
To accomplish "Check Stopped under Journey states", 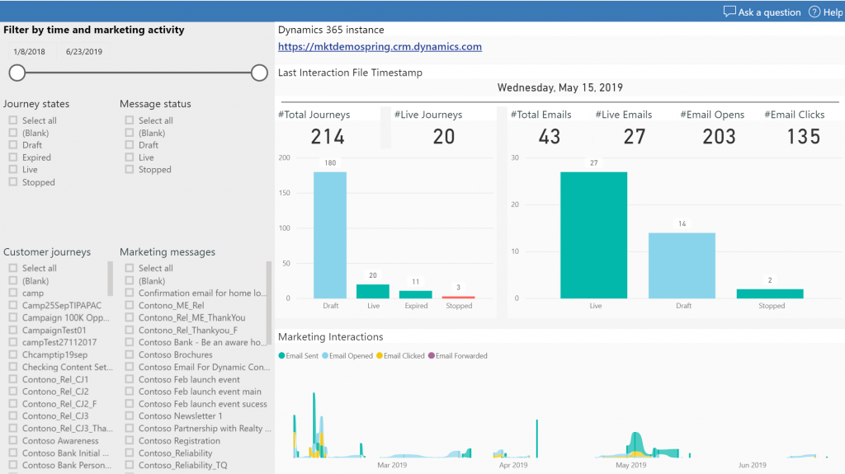I will coord(13,182).
